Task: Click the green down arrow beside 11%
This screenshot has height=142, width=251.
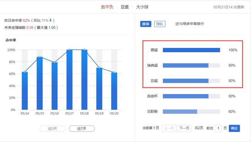Action: (x=51, y=20)
